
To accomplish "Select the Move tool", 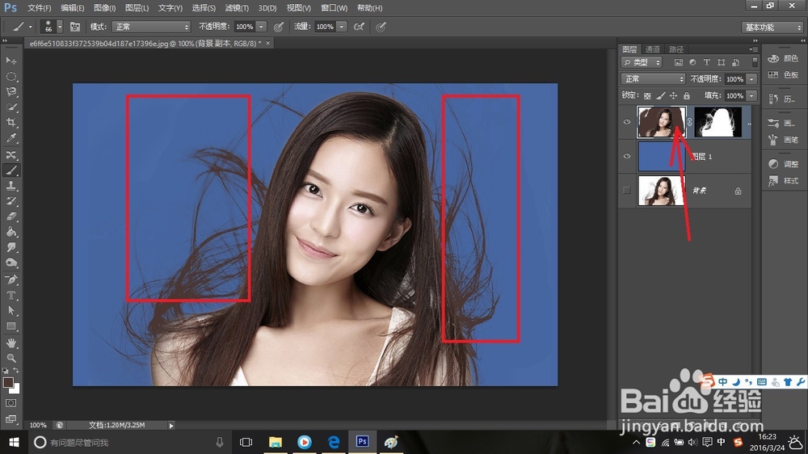I will click(x=11, y=61).
